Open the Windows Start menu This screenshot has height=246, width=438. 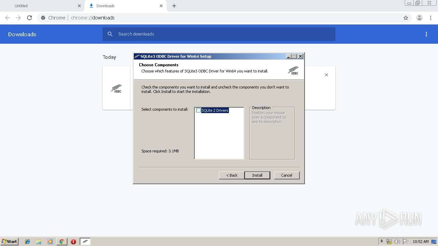pos(9,241)
